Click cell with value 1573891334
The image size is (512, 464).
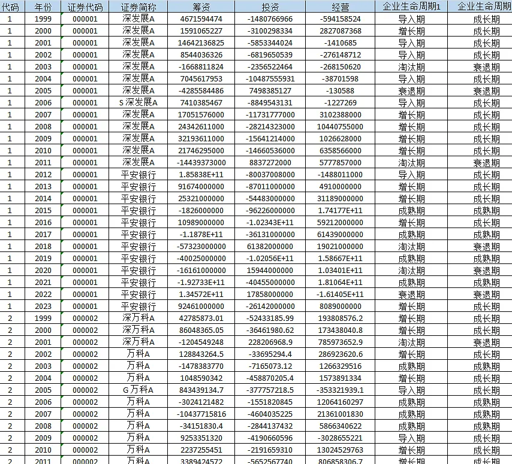tap(341, 378)
